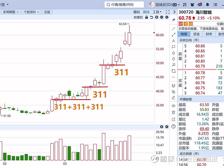This screenshot has height=166, width=224.
Task: Click the stock name 海川智能
Action: pyautogui.click(x=204, y=12)
